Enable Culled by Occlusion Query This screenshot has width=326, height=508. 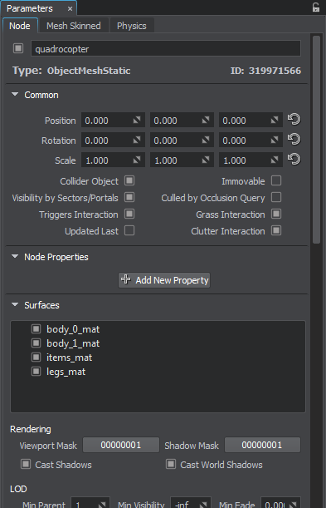pos(276,197)
